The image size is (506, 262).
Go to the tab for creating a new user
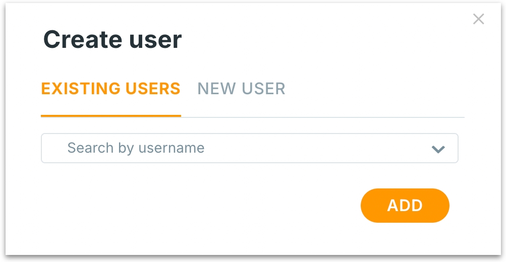(241, 89)
